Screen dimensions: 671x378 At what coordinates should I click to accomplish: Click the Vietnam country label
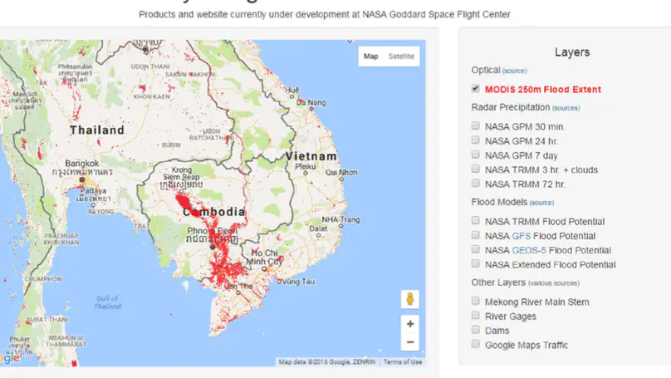pos(311,156)
